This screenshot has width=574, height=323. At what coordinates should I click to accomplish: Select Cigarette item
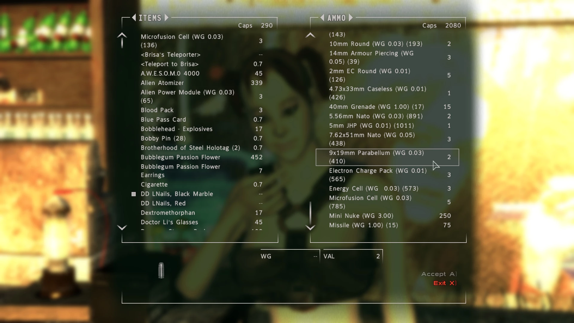click(202, 185)
